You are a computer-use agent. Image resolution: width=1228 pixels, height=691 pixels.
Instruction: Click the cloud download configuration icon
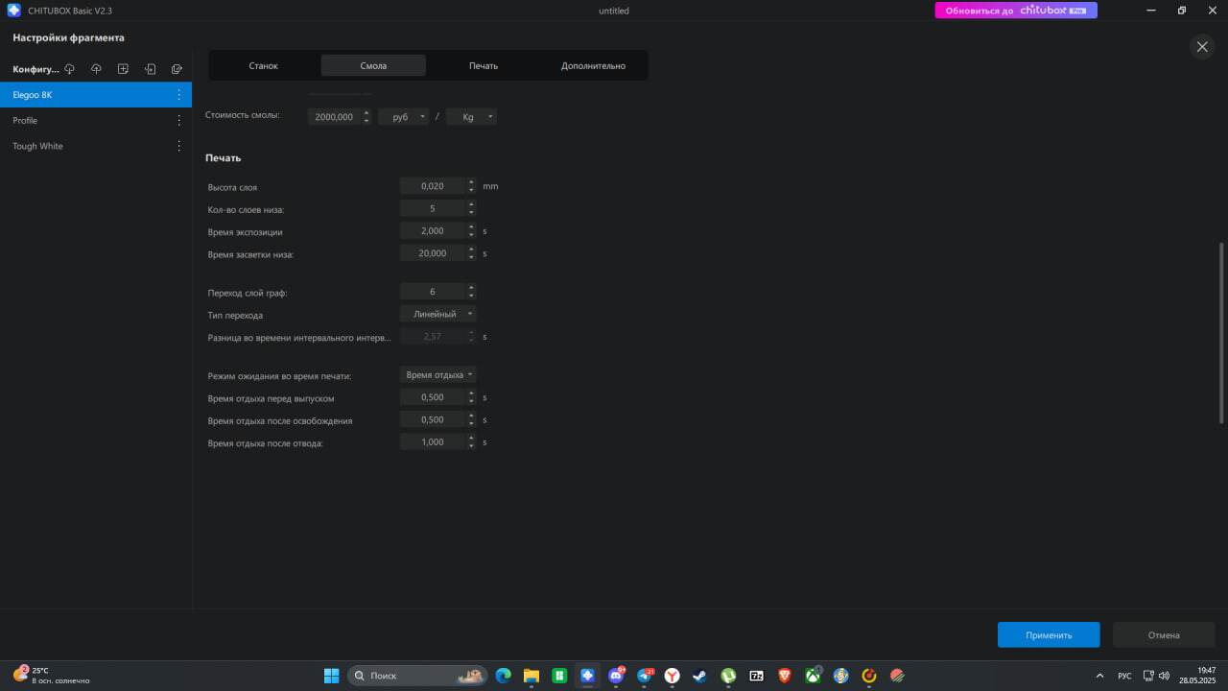pyautogui.click(x=69, y=69)
